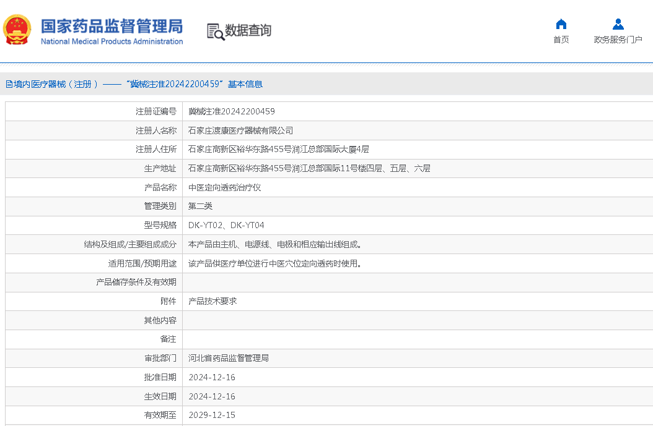Click the 生产地址 address value
Screen dimensions: 653x426
[309, 168]
